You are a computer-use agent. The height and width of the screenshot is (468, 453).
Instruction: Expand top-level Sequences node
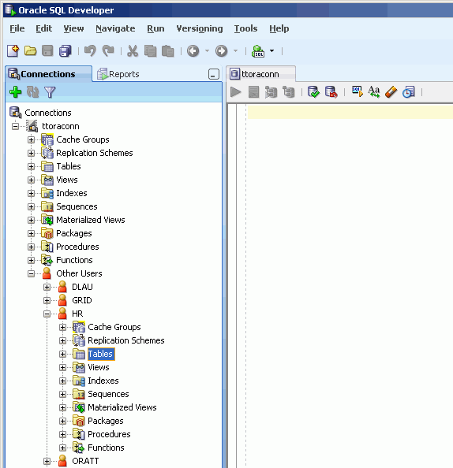click(31, 206)
